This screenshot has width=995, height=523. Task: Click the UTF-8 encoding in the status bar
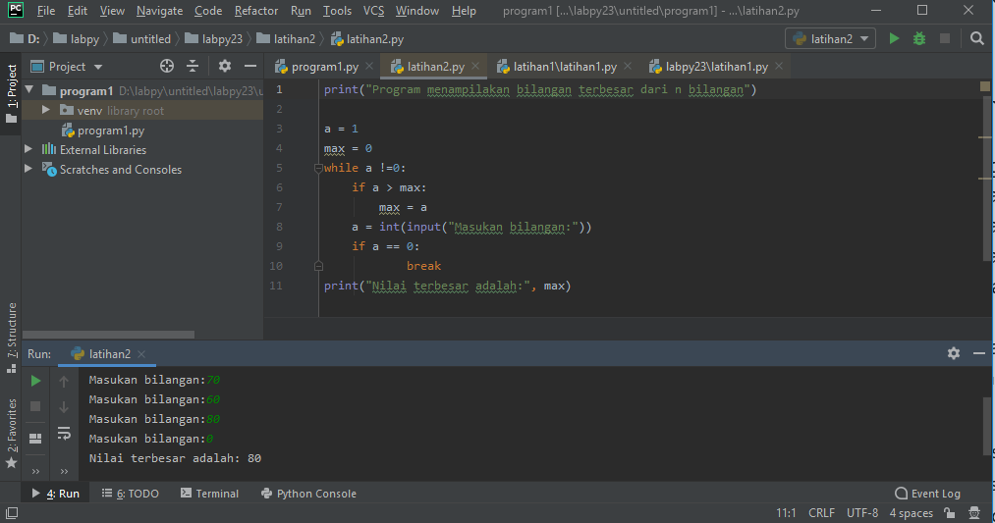point(862,513)
